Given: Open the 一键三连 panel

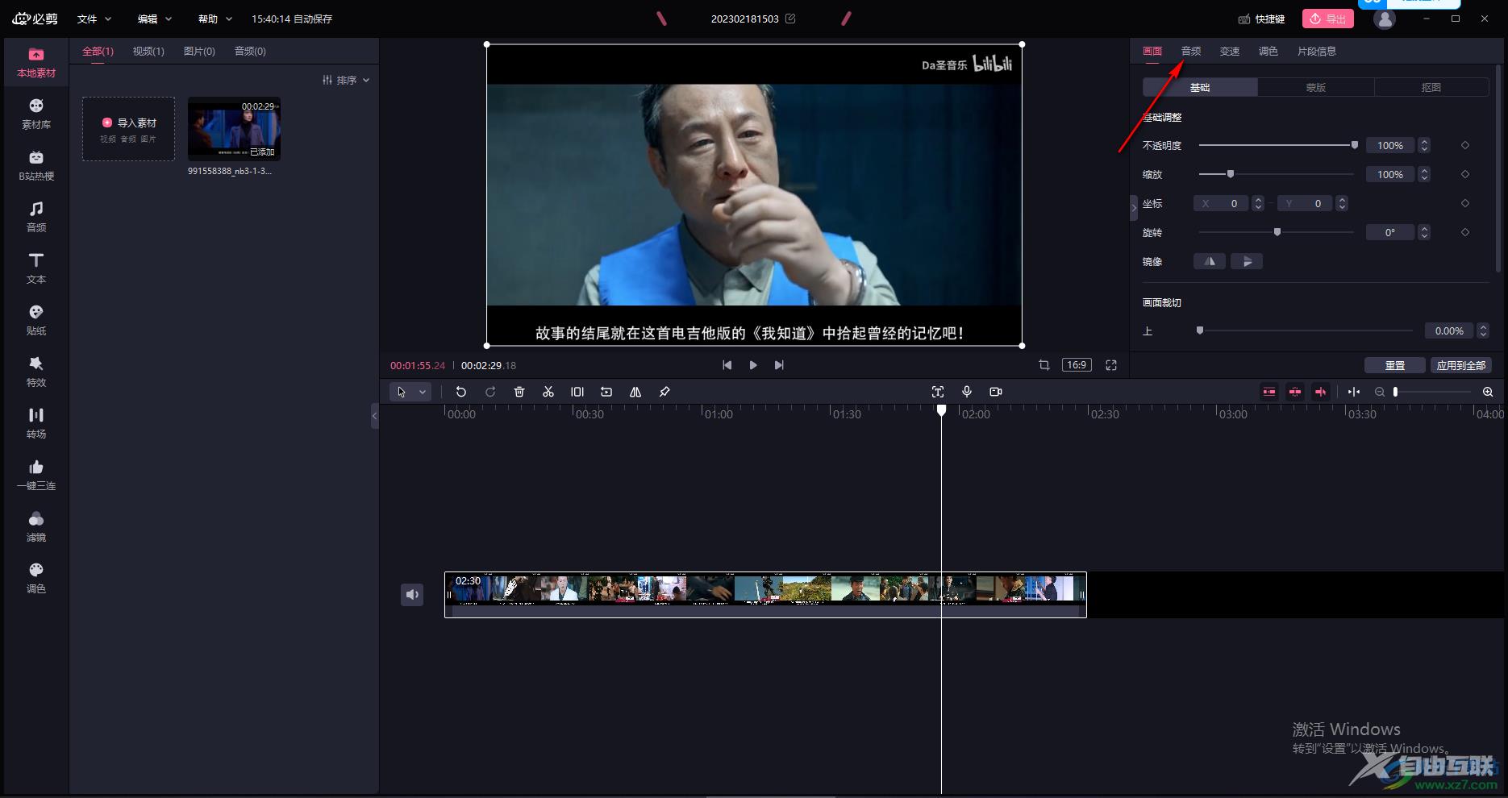Looking at the screenshot, I should coord(36,476).
